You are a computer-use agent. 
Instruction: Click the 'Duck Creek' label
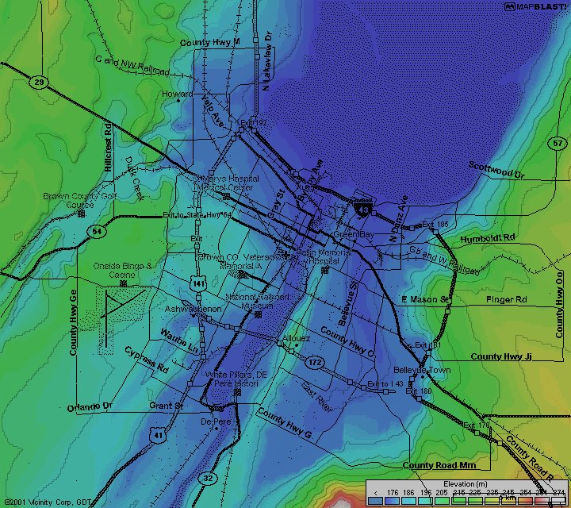coord(134,179)
